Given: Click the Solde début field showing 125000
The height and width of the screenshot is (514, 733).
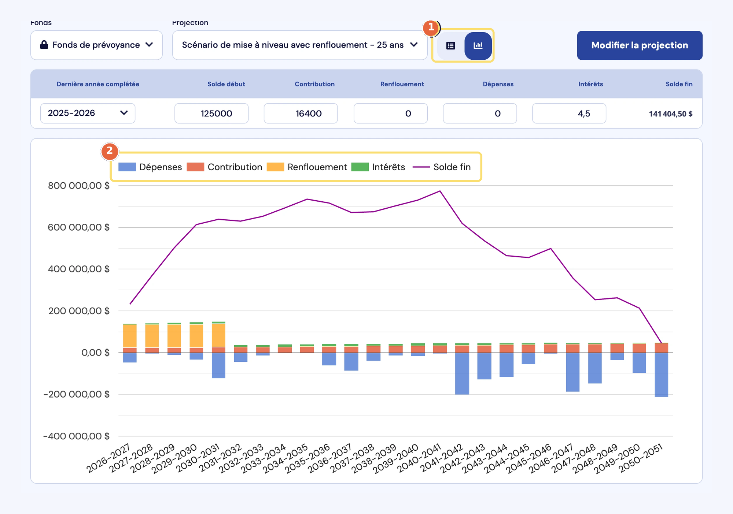Looking at the screenshot, I should (x=211, y=113).
